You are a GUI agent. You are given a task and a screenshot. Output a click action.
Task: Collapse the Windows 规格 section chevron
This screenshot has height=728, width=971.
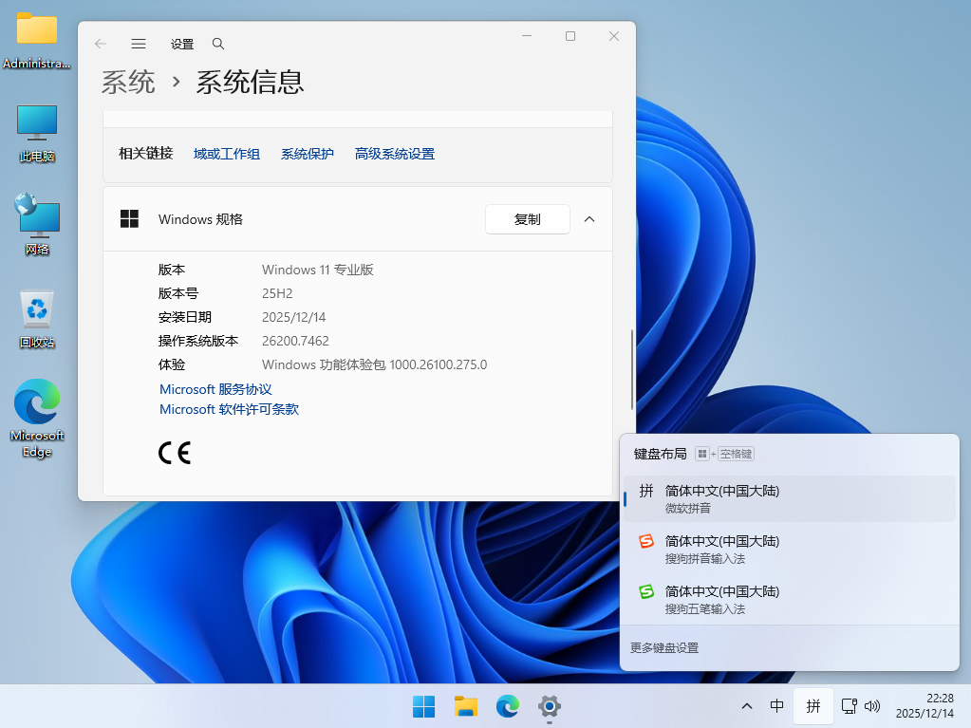tap(589, 219)
